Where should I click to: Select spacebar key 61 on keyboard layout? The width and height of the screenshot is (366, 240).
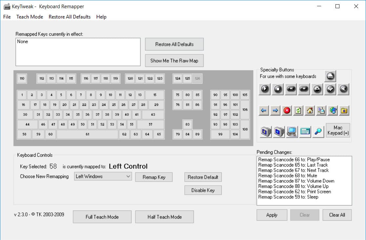87,134
